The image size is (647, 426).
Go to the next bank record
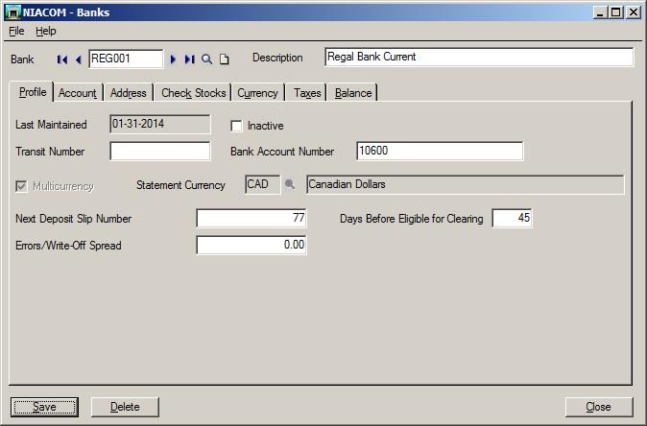173,59
